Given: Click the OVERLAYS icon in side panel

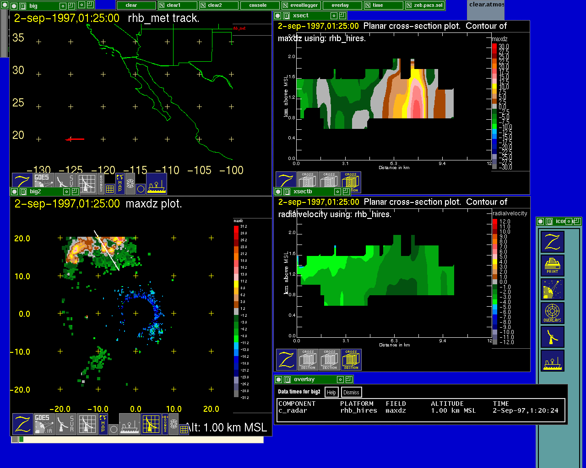Looking at the screenshot, I should click(552, 313).
